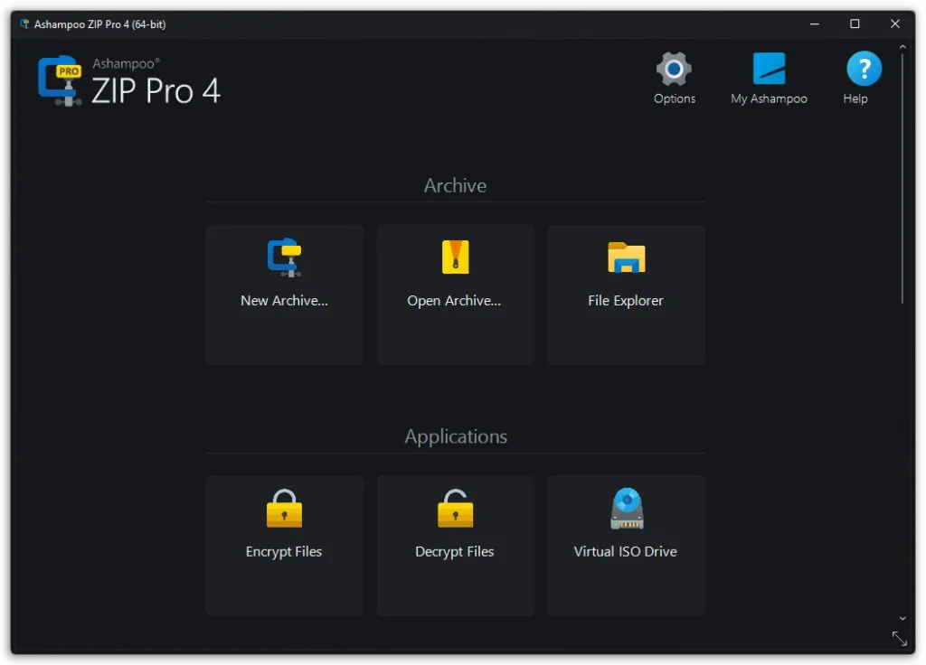926x665 pixels.
Task: Maximize the Ashampoo ZIP window
Action: coord(854,23)
